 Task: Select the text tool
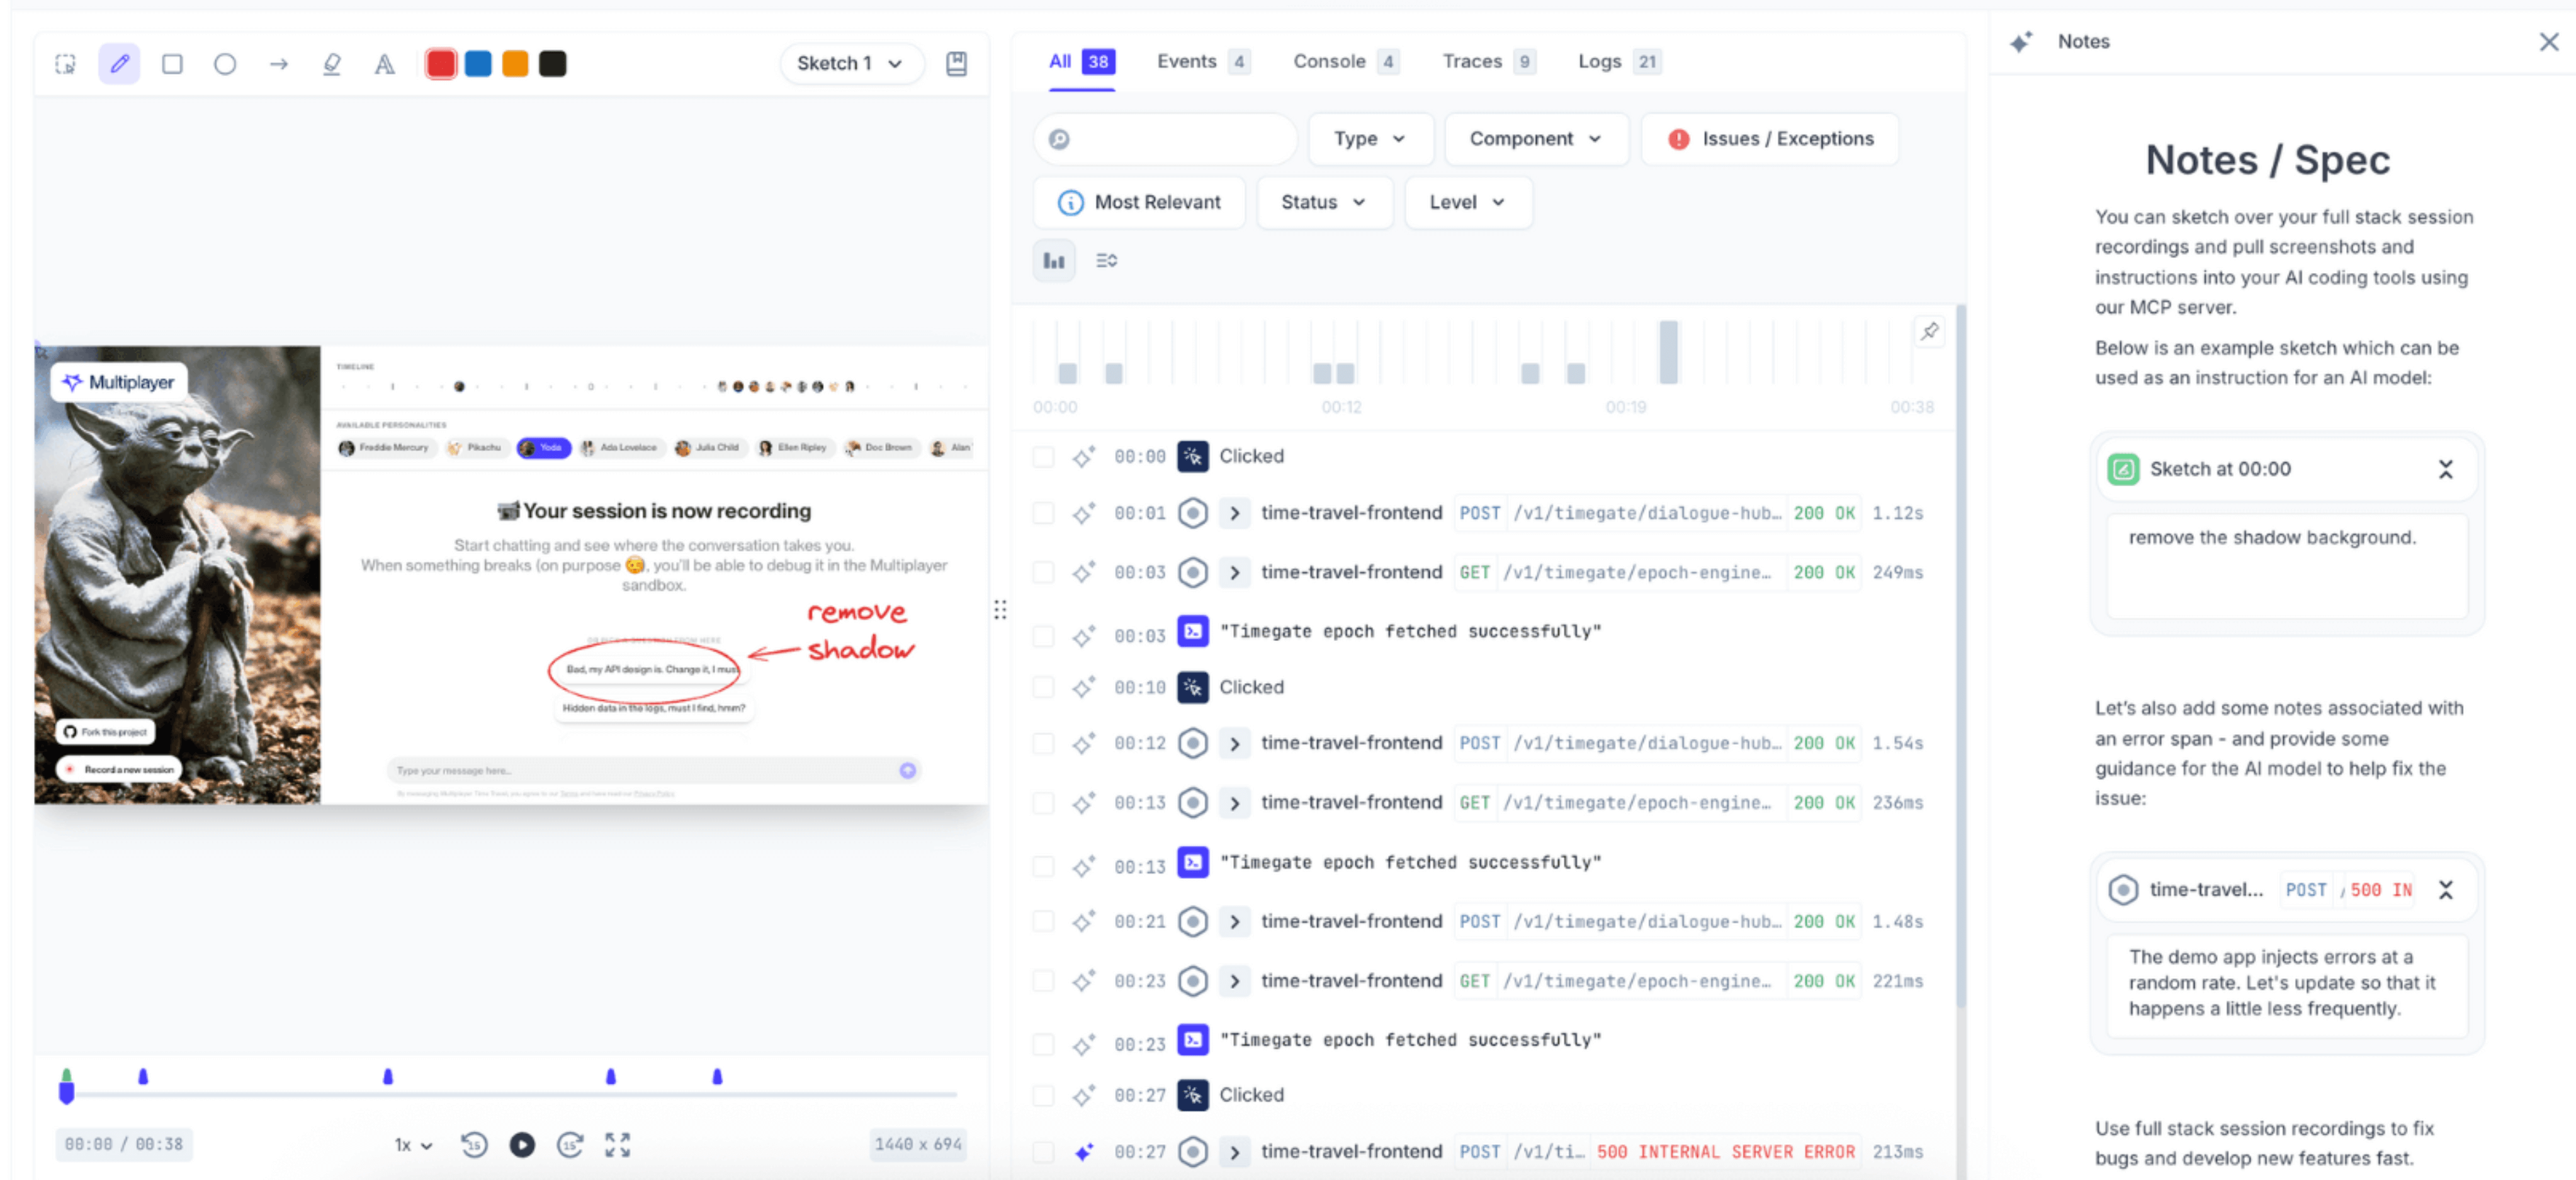384,64
